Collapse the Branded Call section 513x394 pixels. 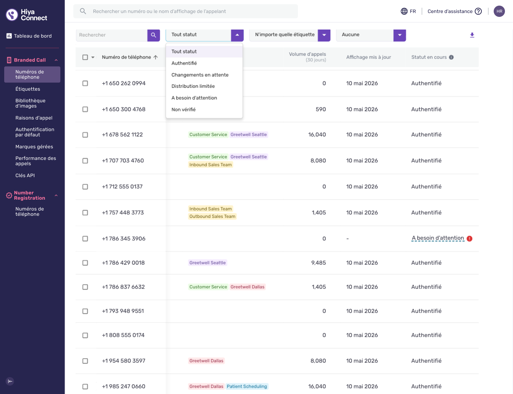click(56, 60)
